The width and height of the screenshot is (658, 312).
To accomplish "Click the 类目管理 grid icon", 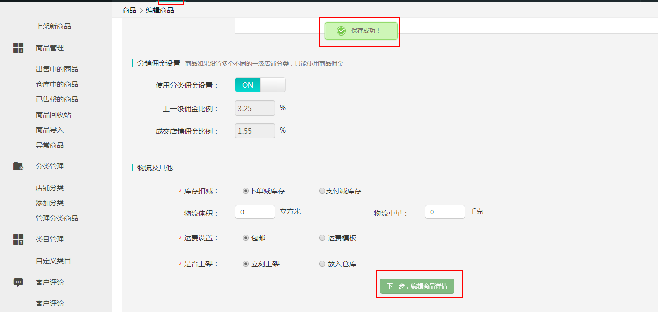I will click(x=18, y=239).
